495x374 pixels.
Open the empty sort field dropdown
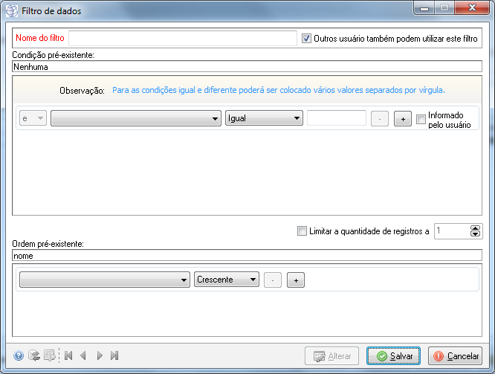pos(105,280)
